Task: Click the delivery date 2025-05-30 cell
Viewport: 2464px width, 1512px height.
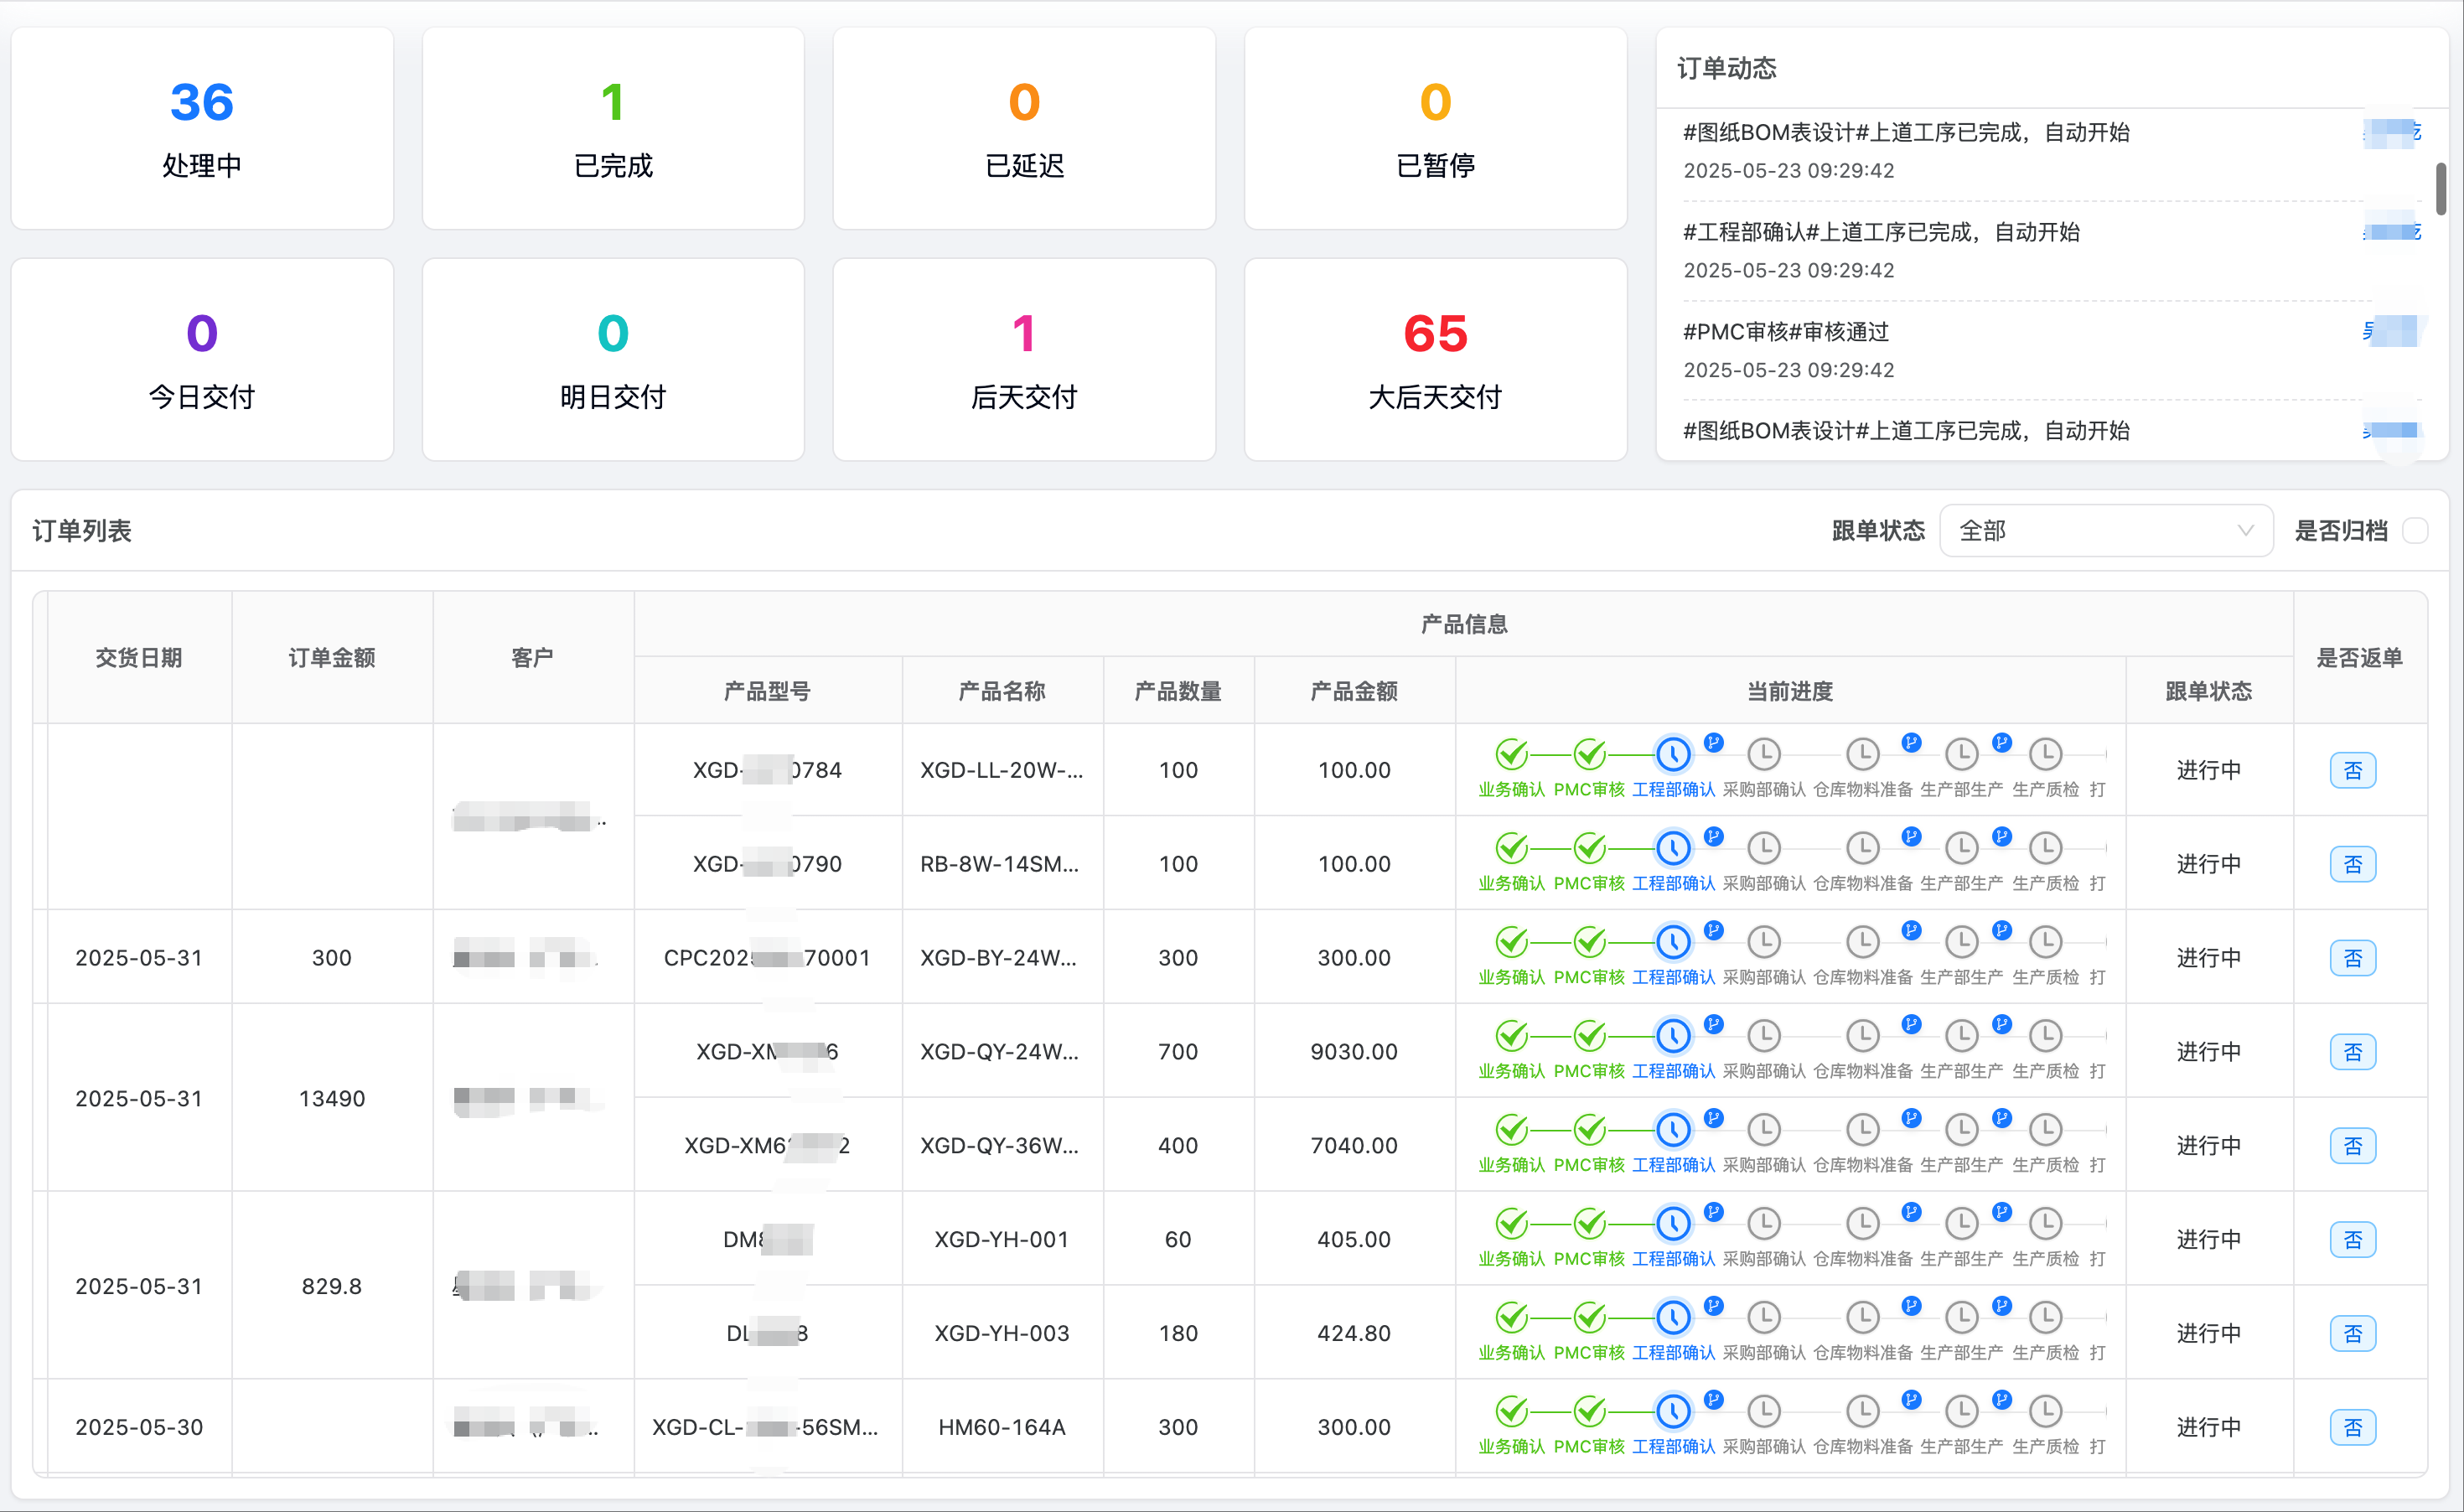Action: tap(139, 1428)
